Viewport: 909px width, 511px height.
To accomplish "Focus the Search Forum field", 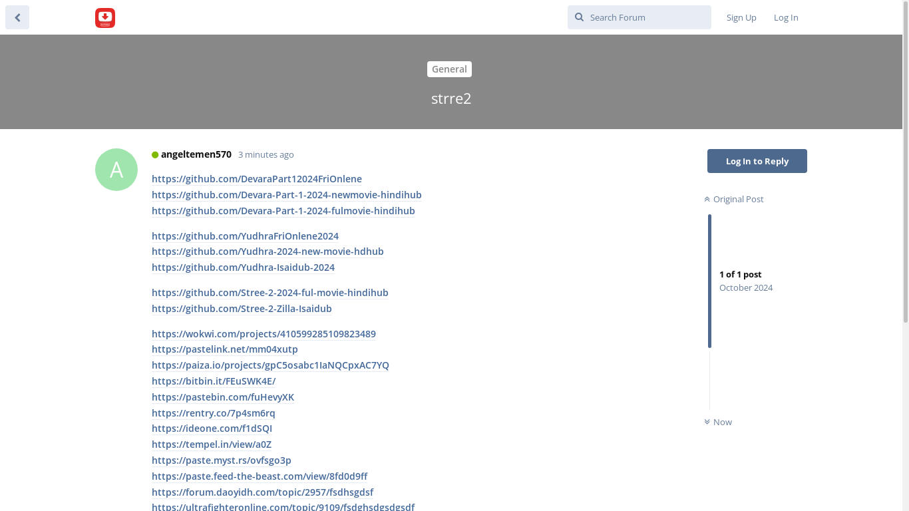I will [639, 17].
